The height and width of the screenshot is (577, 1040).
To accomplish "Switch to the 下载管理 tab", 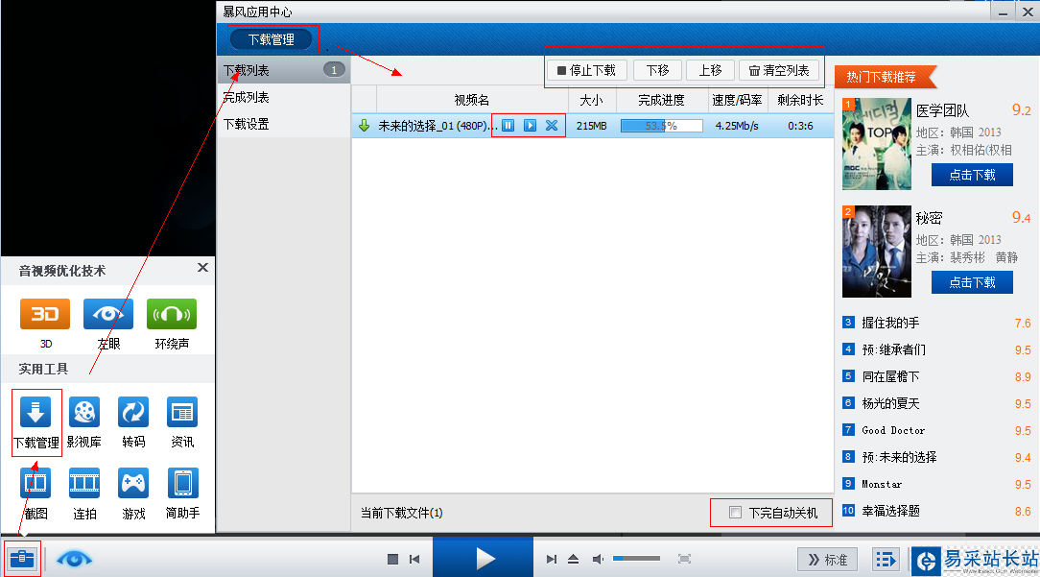I will pyautogui.click(x=272, y=39).
